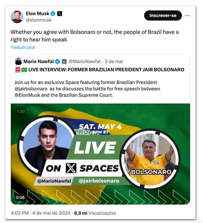Click the X logo in the video banner

click(71, 168)
